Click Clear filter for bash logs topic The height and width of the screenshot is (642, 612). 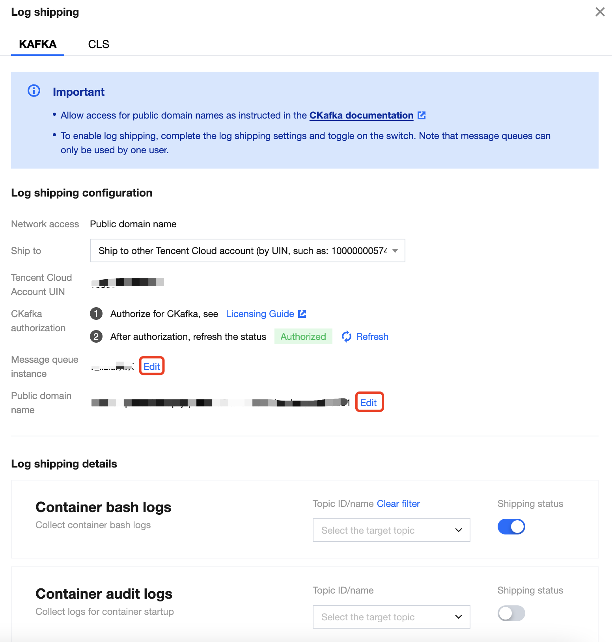point(398,504)
